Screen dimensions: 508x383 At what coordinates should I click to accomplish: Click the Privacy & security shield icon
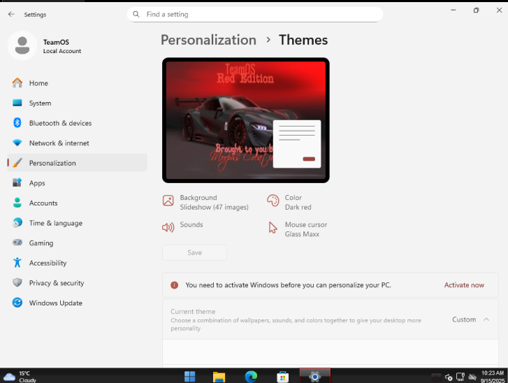point(17,282)
